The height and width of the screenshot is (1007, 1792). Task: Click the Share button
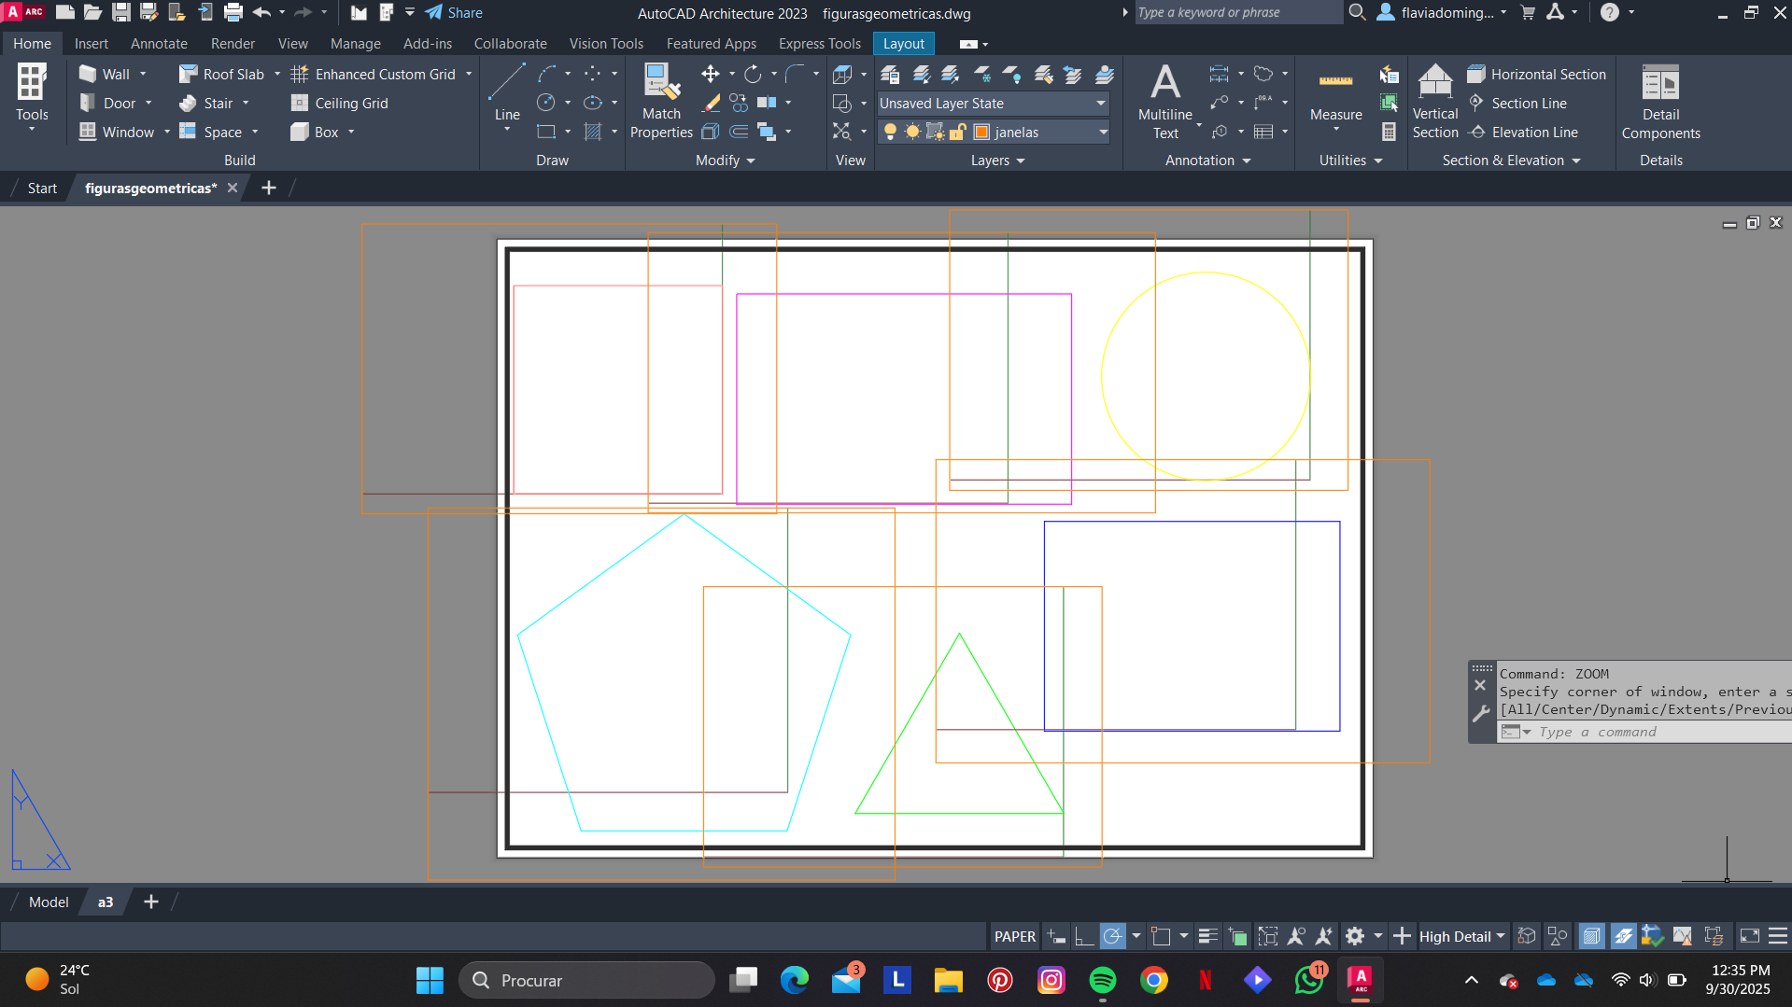(454, 13)
